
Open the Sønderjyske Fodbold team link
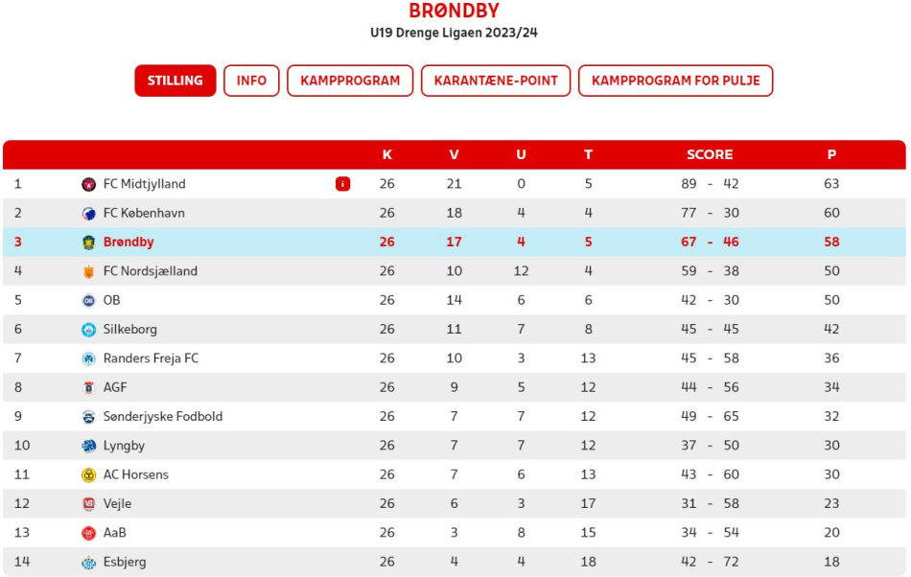(163, 416)
